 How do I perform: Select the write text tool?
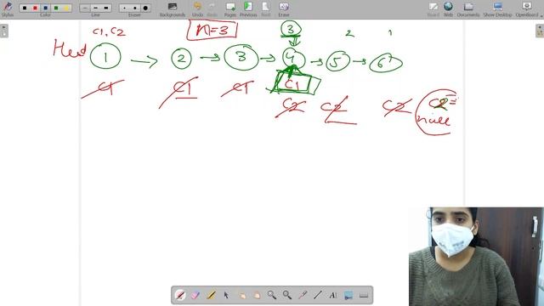point(332,295)
